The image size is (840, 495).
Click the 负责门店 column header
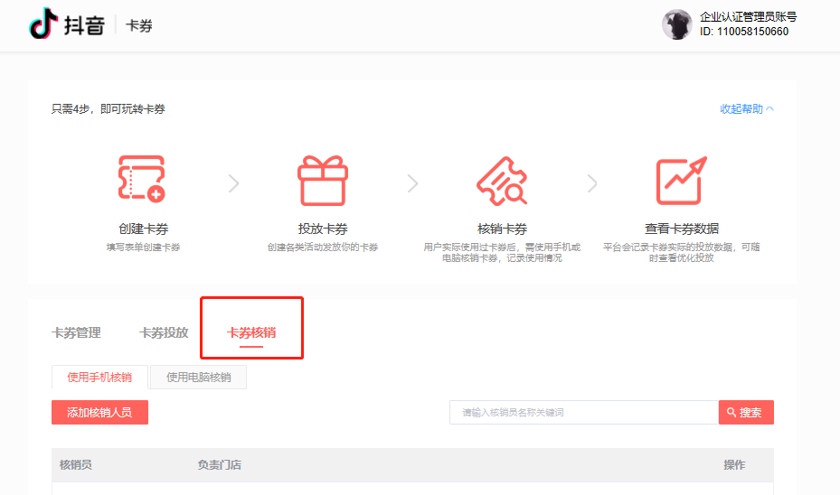[219, 465]
